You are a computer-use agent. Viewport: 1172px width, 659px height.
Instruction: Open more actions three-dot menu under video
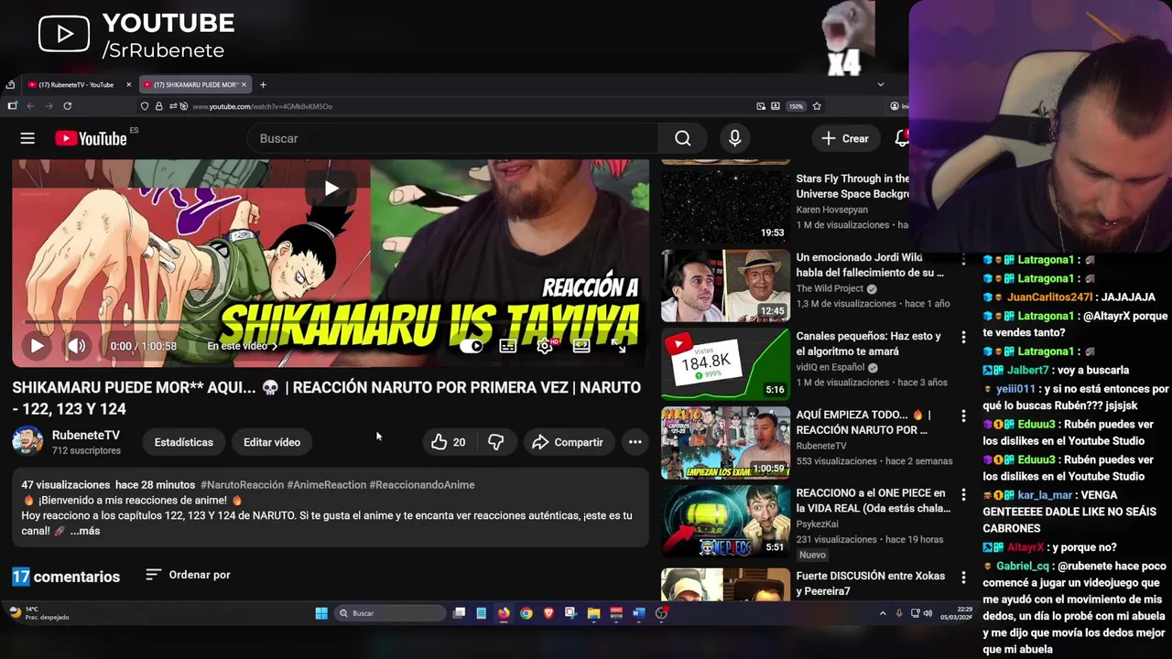pyautogui.click(x=635, y=442)
